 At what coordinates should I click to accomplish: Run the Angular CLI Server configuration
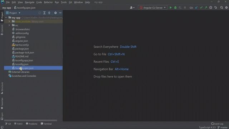[170, 8]
